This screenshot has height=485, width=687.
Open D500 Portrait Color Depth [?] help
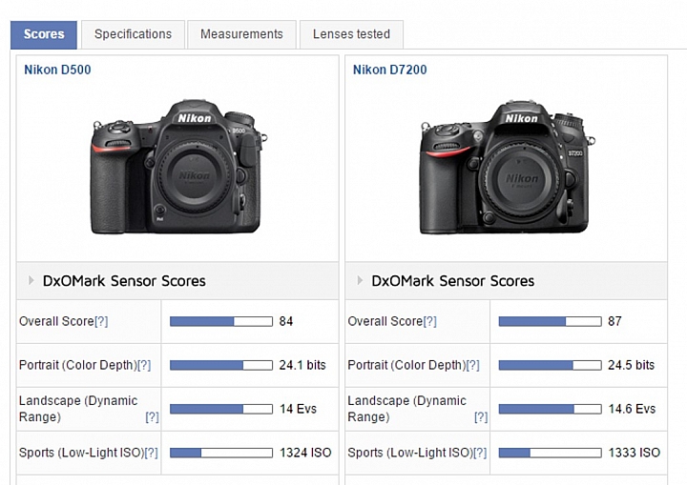point(144,366)
